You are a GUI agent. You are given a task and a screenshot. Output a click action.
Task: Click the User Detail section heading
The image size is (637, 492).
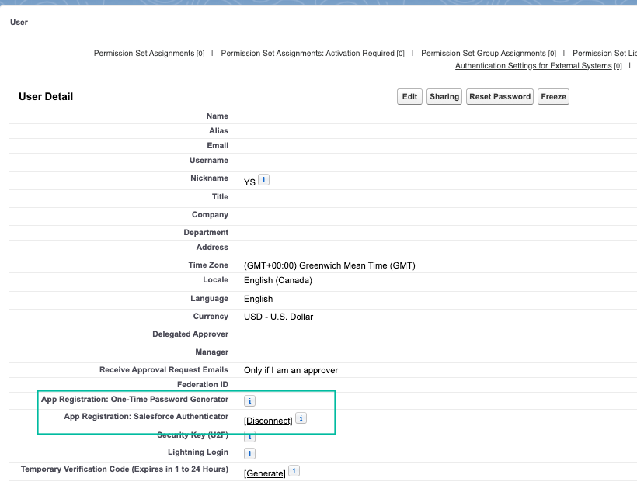pos(45,96)
